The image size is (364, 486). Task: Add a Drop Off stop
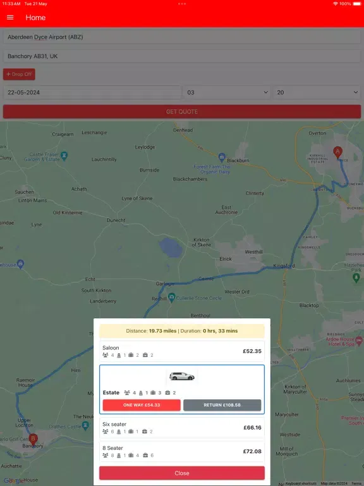[x=19, y=75]
